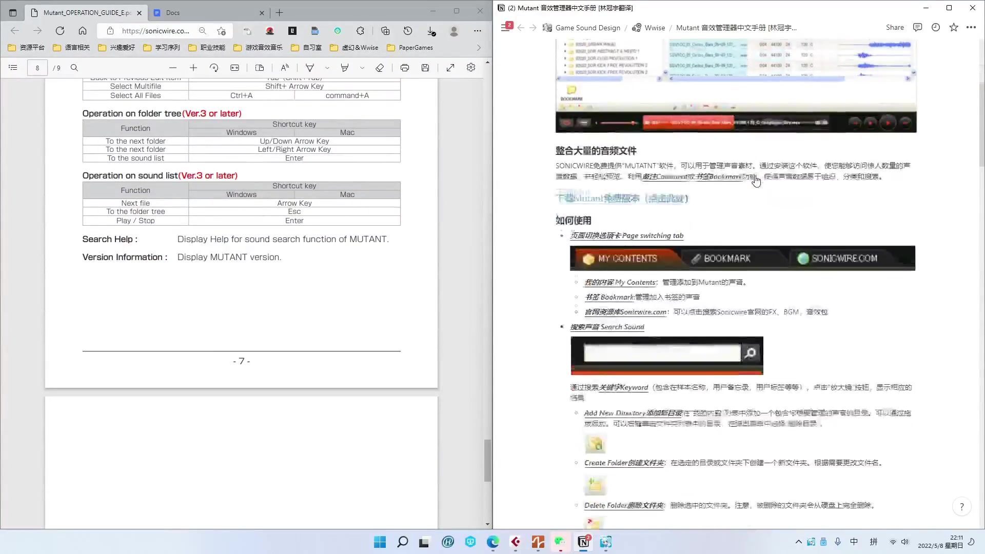Open Notion comments icon

pyautogui.click(x=918, y=28)
